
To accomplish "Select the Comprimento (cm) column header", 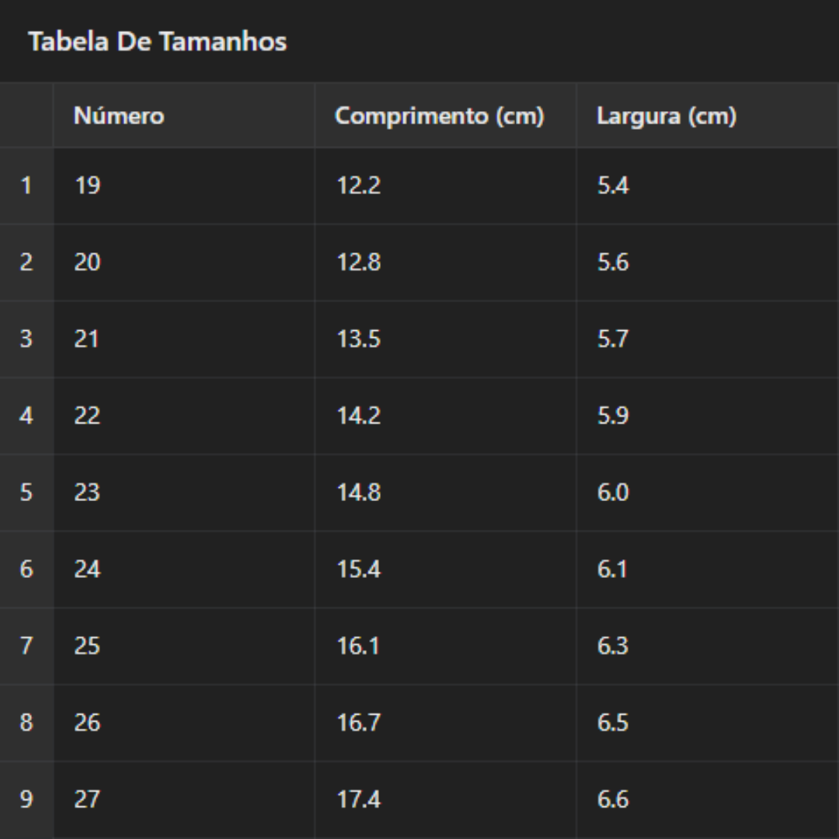I will (439, 116).
